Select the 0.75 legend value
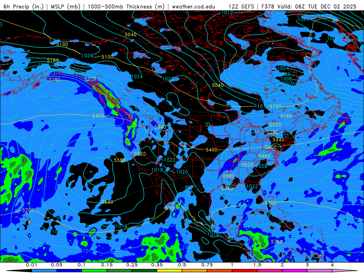The height and width of the screenshot is (273, 364). click(207, 265)
